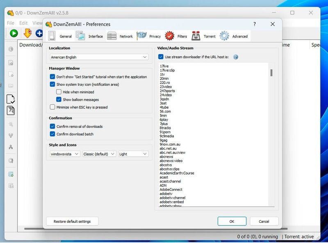Image resolution: width=328 pixels, height=243 pixels.
Task: Click the yellow arrow download icon in toolbar
Action: (x=27, y=33)
